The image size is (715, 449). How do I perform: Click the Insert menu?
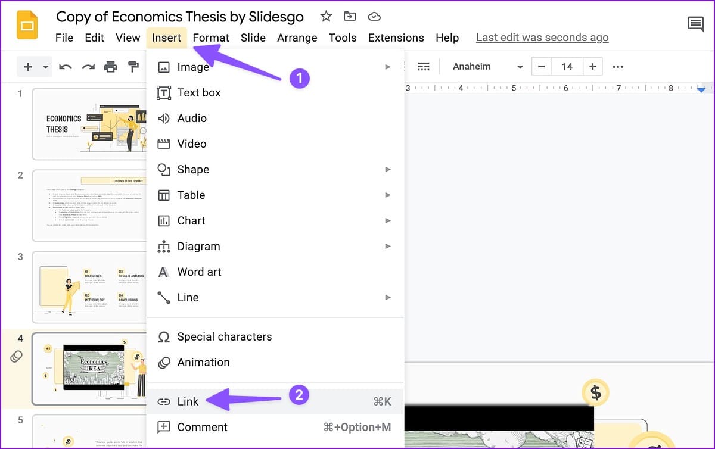[x=166, y=38]
